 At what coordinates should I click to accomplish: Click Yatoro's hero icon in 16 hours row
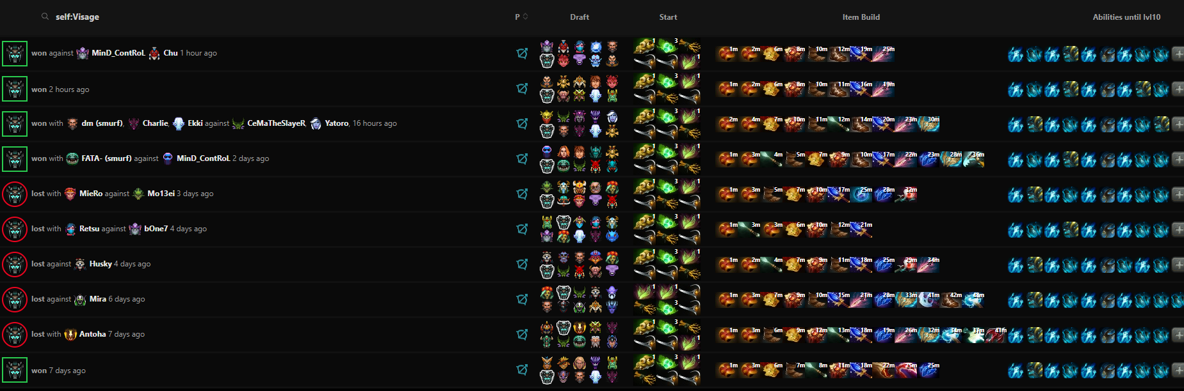316,123
